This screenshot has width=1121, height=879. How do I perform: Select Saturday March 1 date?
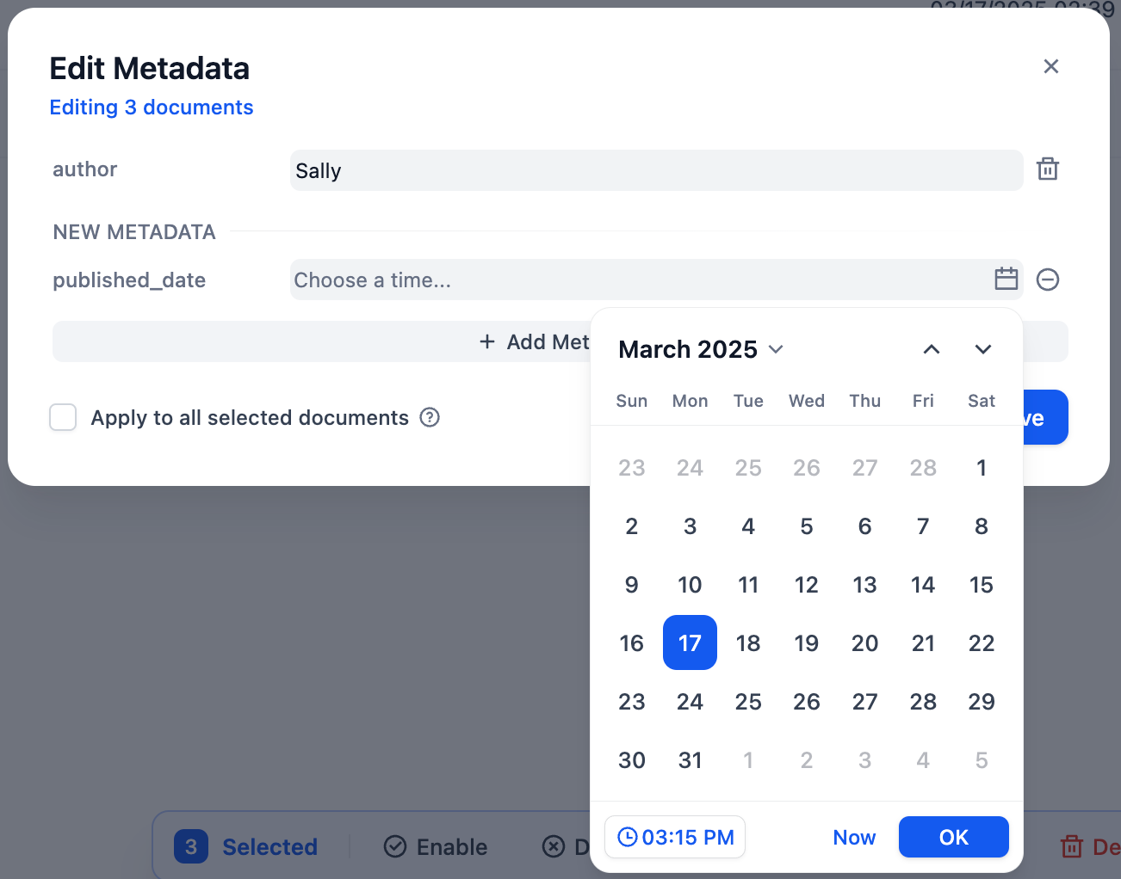[x=981, y=468]
